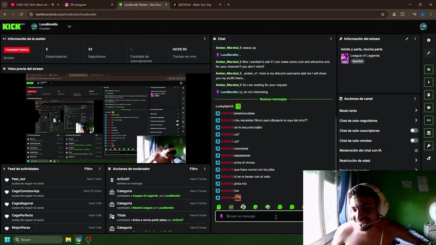
Task: Bookmark this page with the star icon
Action: 383,14
